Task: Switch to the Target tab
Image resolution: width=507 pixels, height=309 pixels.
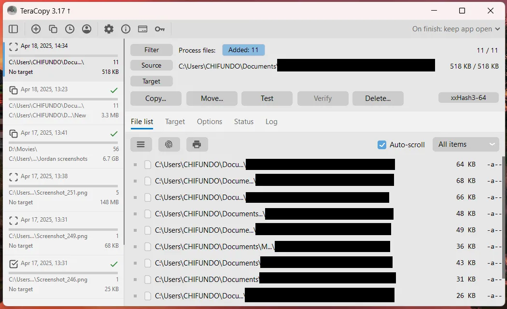Action: tap(175, 122)
